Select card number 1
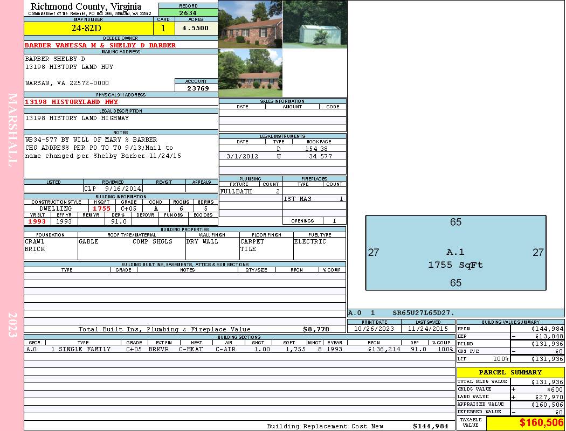The height and width of the screenshot is (431, 566). pos(163,28)
